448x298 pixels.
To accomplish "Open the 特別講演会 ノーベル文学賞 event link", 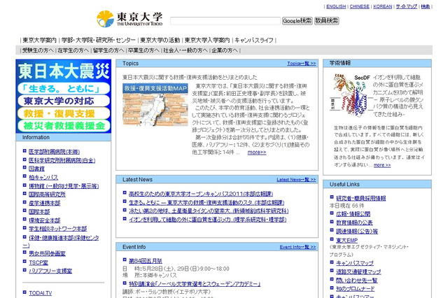I will tap(195, 284).
